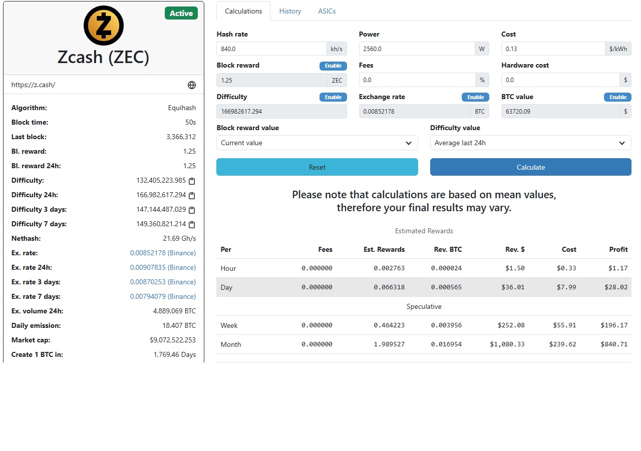
Task: Open the Ex. rate Binance link
Action: point(163,253)
